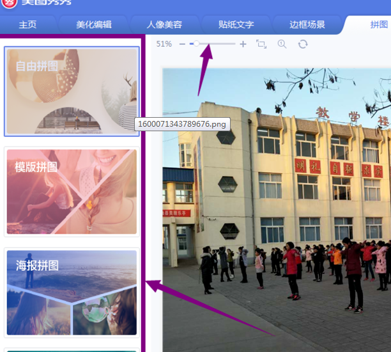
Task: Click the rotate refresh icon
Action: click(303, 44)
